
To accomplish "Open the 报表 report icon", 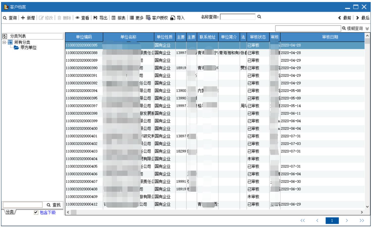I will pyautogui.click(x=114, y=18).
